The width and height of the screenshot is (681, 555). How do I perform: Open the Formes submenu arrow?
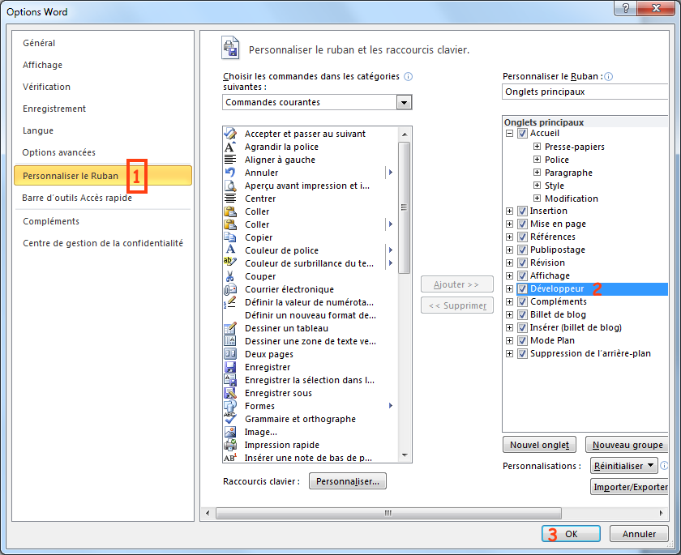pyautogui.click(x=391, y=406)
